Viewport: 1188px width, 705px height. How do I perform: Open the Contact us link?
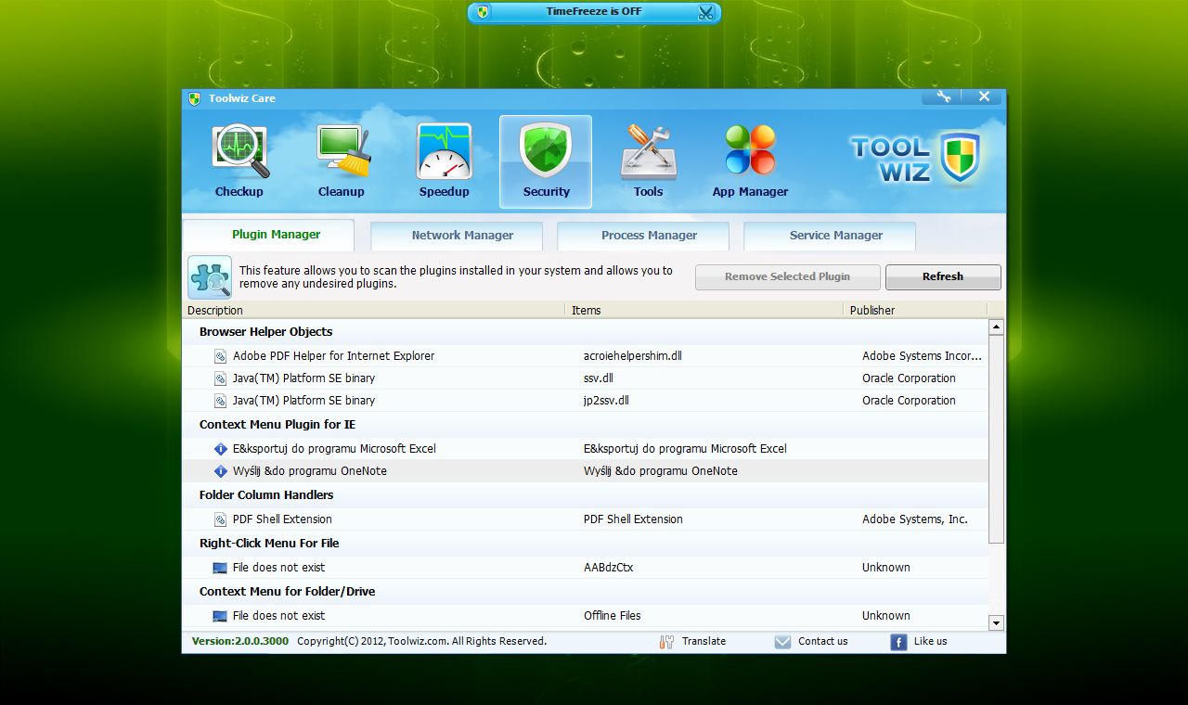822,641
